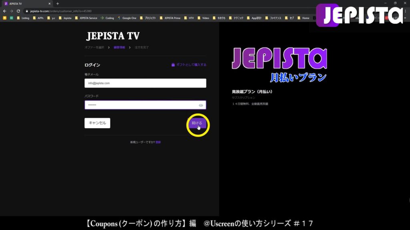Screen dimensions: 410x230
Task: Toggle password visibility with the eye icon
Action: [x=201, y=105]
